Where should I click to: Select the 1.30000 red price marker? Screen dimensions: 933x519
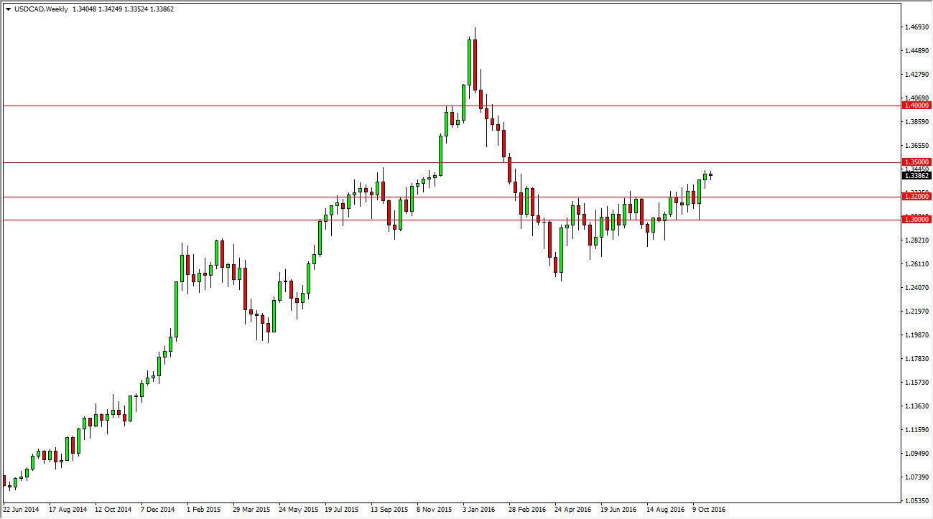point(916,219)
